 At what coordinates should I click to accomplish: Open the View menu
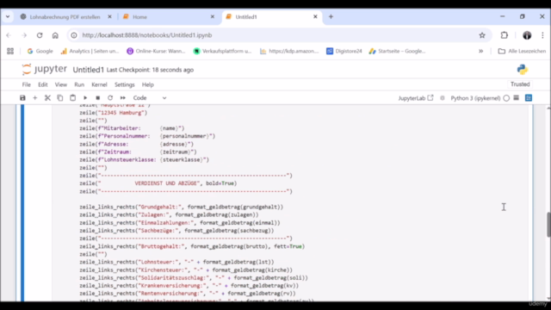(x=61, y=84)
